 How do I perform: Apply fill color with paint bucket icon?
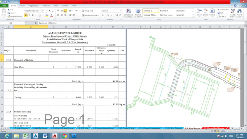point(46,15)
